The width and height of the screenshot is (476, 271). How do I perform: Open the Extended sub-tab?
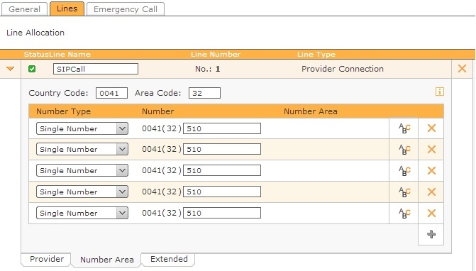(x=169, y=259)
